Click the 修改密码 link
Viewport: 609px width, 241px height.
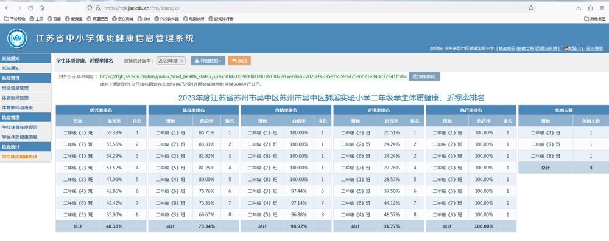[507, 49]
